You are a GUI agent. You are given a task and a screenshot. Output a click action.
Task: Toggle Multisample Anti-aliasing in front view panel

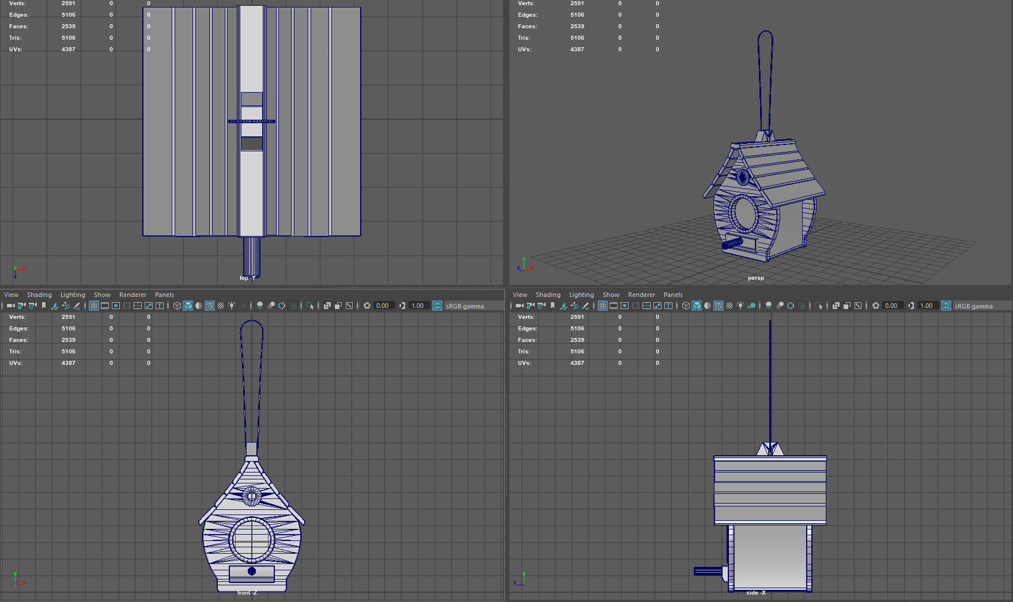tap(282, 306)
